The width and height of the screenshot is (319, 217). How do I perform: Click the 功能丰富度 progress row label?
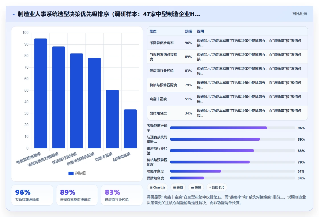(156, 171)
